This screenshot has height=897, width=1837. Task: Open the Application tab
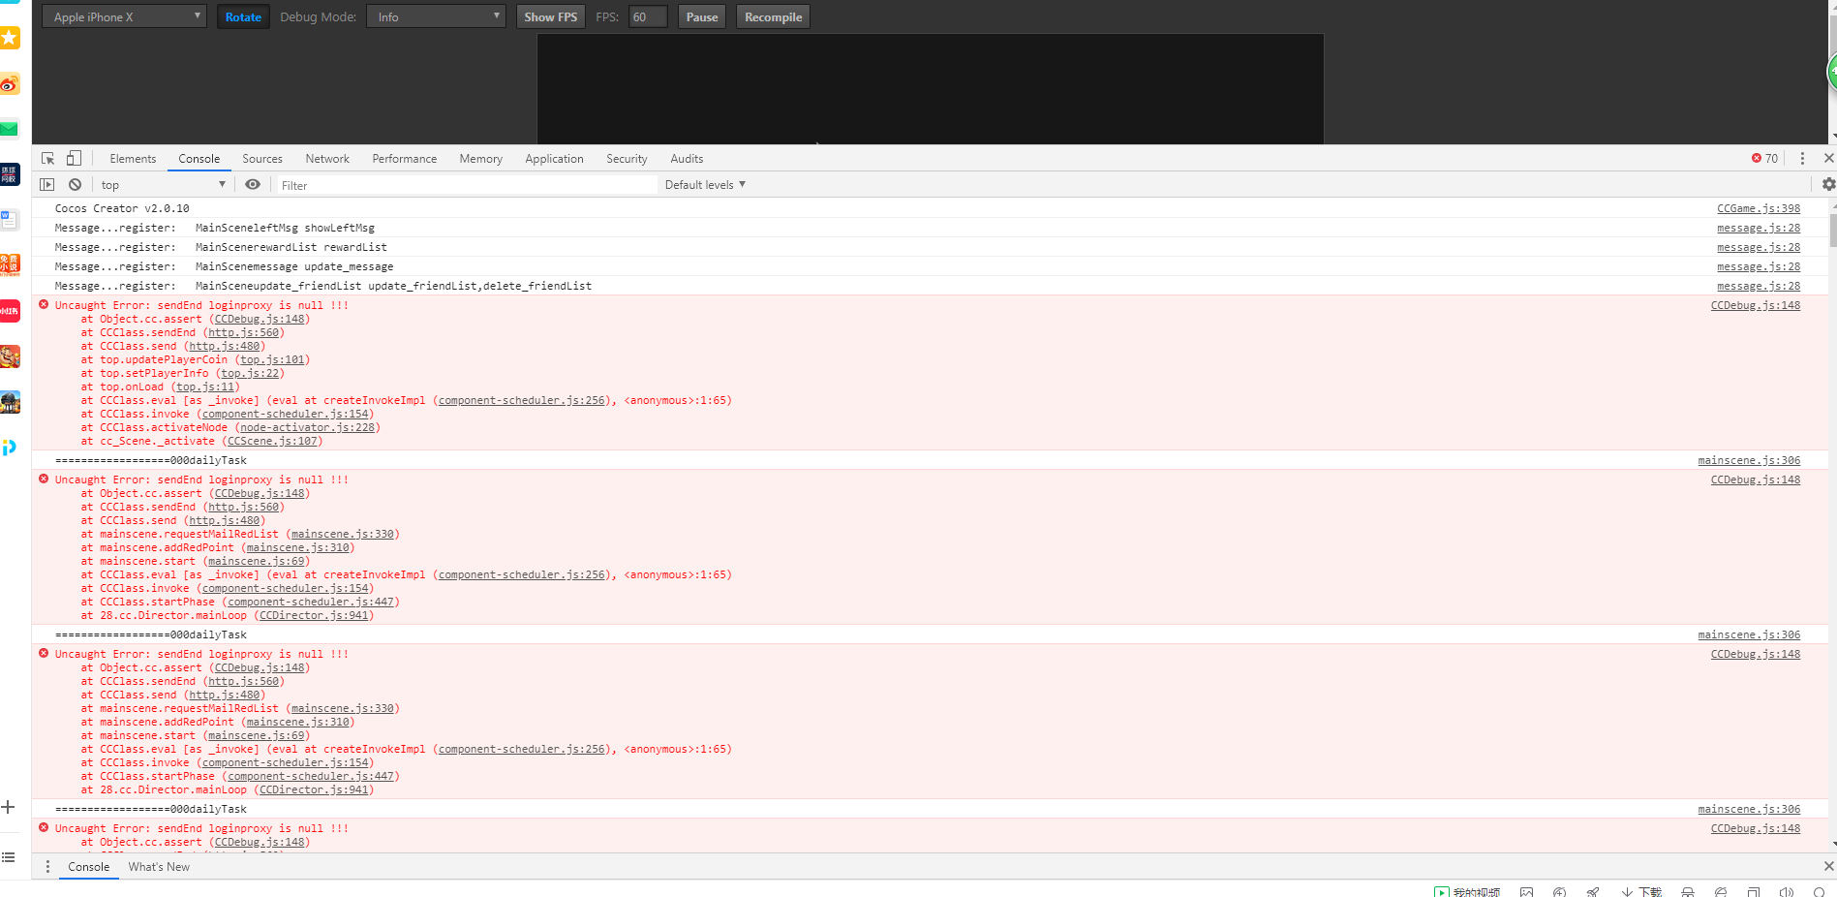coord(555,159)
